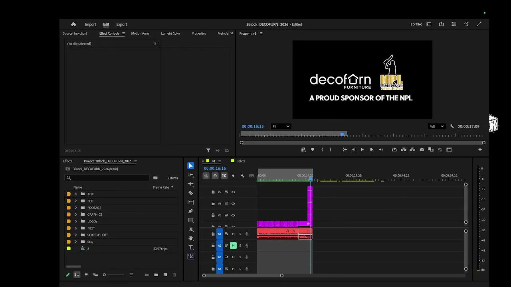Image resolution: width=511 pixels, height=287 pixels.
Task: Mark In point in Program monitor
Action: [x=322, y=150]
